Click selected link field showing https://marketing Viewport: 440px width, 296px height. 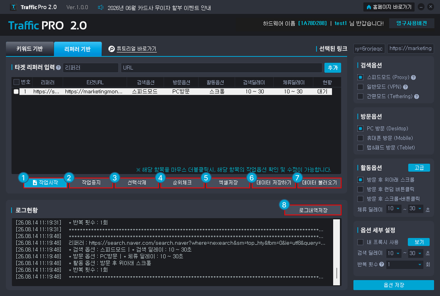[x=411, y=48]
